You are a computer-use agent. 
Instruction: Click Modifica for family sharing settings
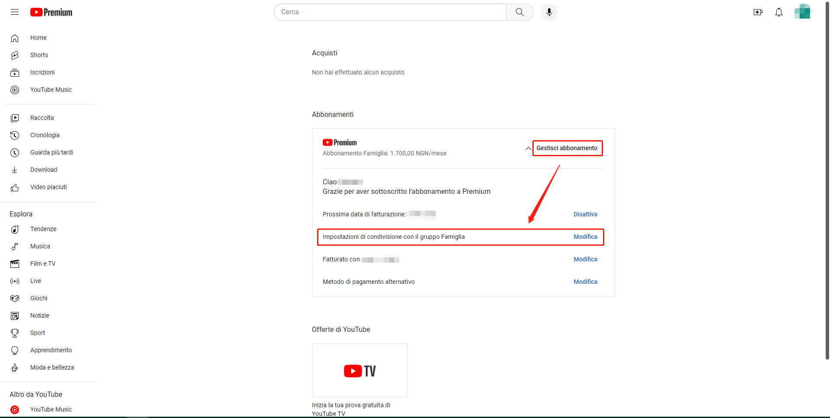click(585, 237)
